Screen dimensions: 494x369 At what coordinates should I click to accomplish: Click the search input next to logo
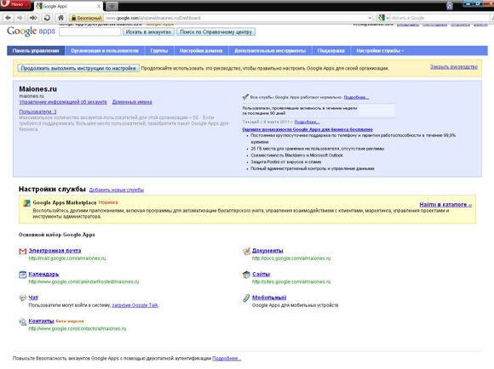tap(89, 31)
